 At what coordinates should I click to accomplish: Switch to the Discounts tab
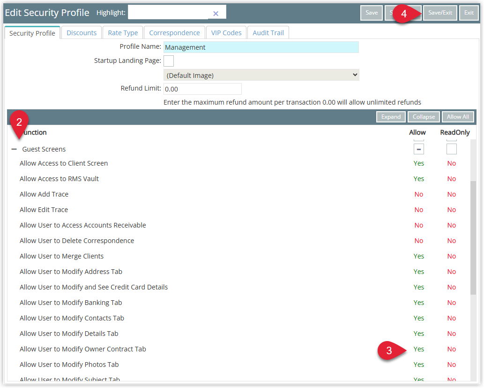click(x=82, y=33)
